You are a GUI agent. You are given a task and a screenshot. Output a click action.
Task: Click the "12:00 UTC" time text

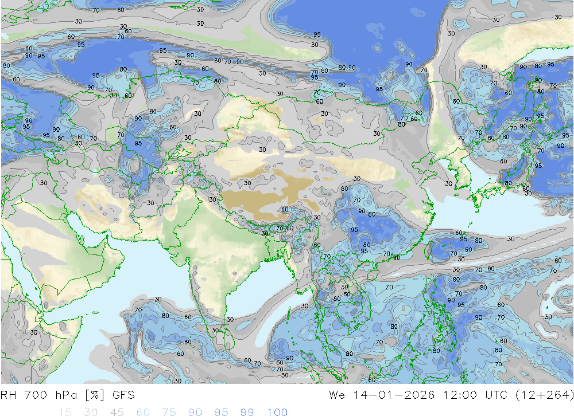click(475, 395)
